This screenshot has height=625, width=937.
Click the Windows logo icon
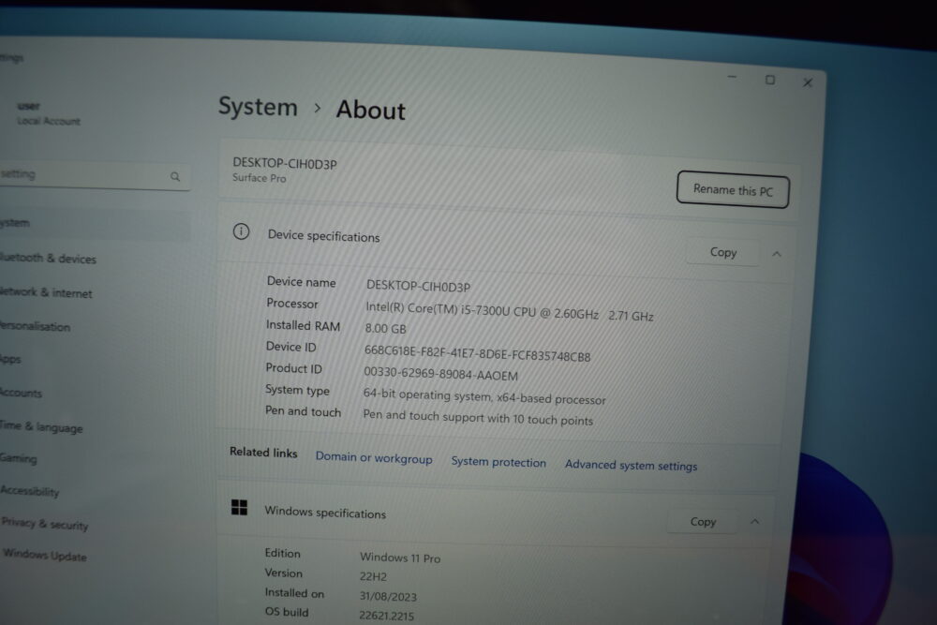[239, 507]
